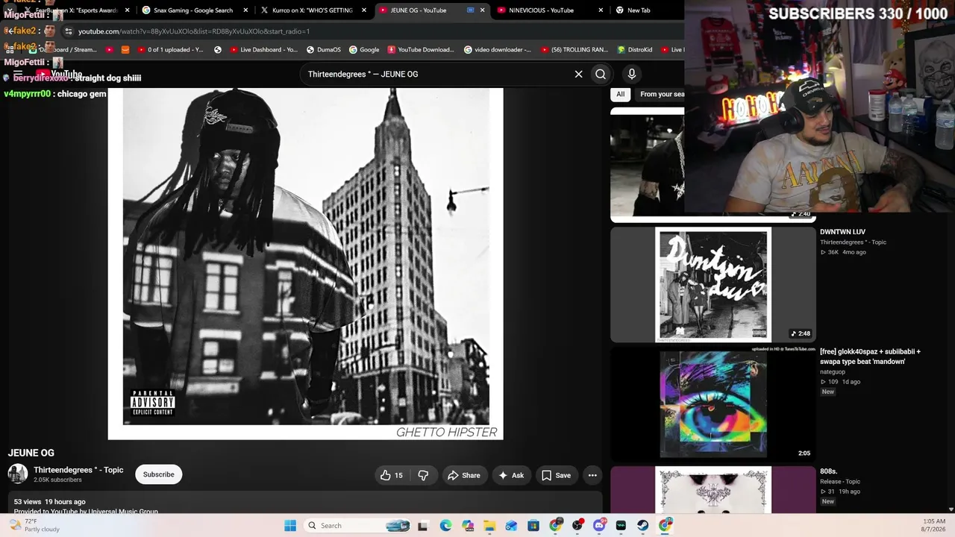Screen dimensions: 955x537
Task: Close the JEUNE OG YouTube tab
Action: click(x=482, y=10)
